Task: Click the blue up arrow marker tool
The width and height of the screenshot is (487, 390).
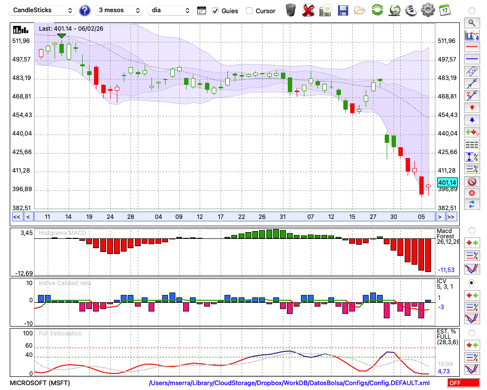Action: [471, 119]
